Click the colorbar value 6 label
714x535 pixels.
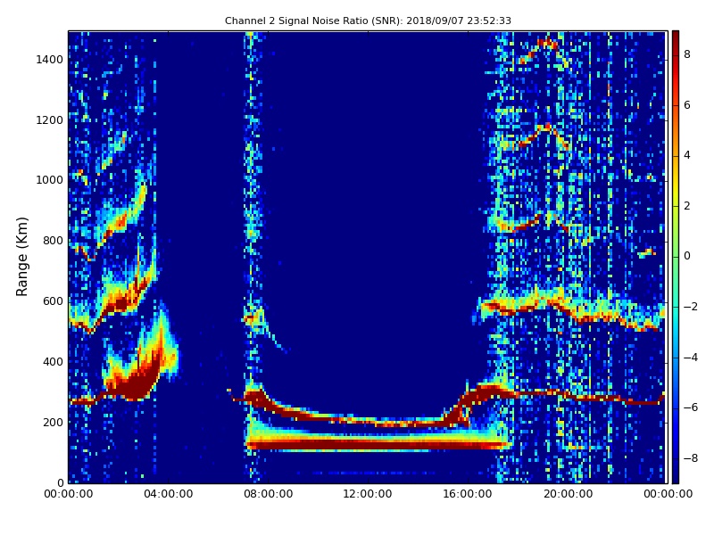[x=687, y=105]
